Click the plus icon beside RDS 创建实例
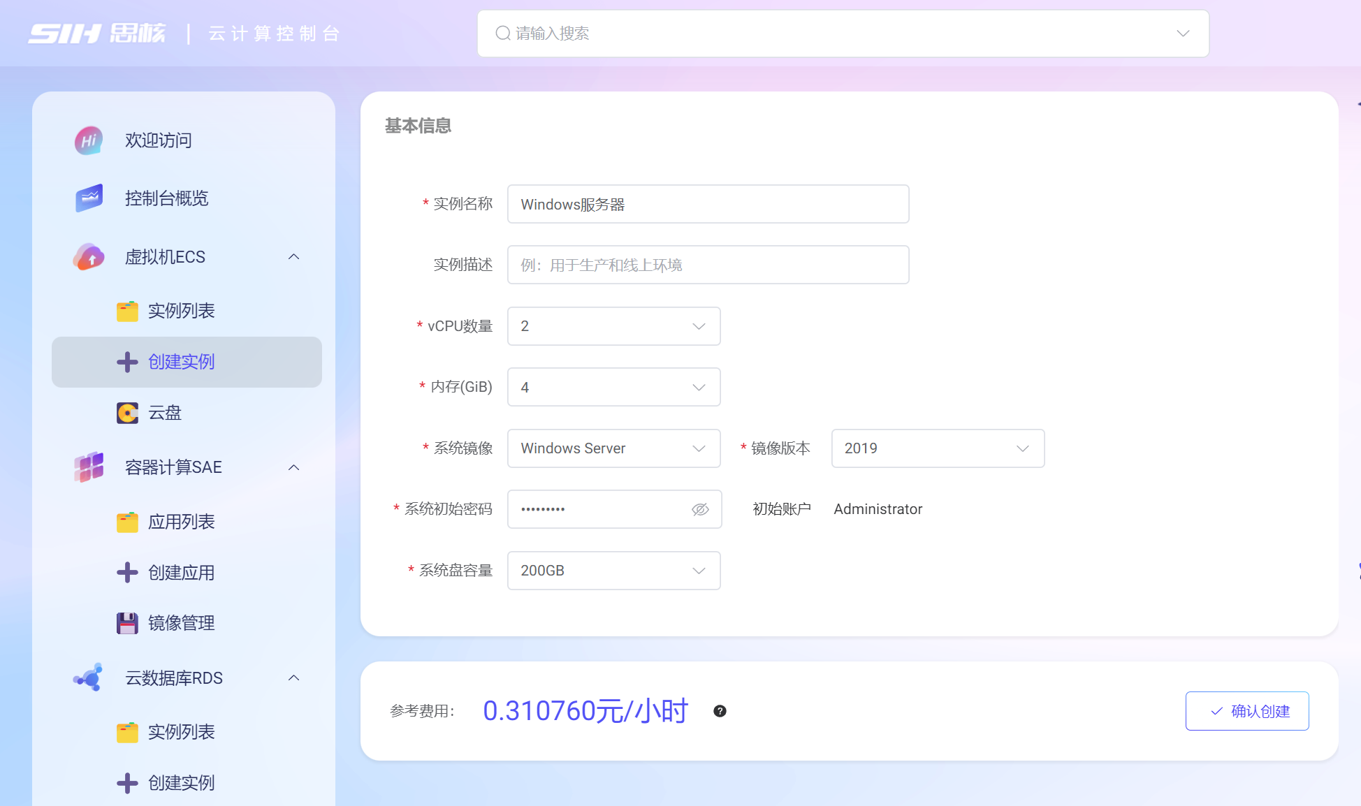The image size is (1361, 806). 127,783
